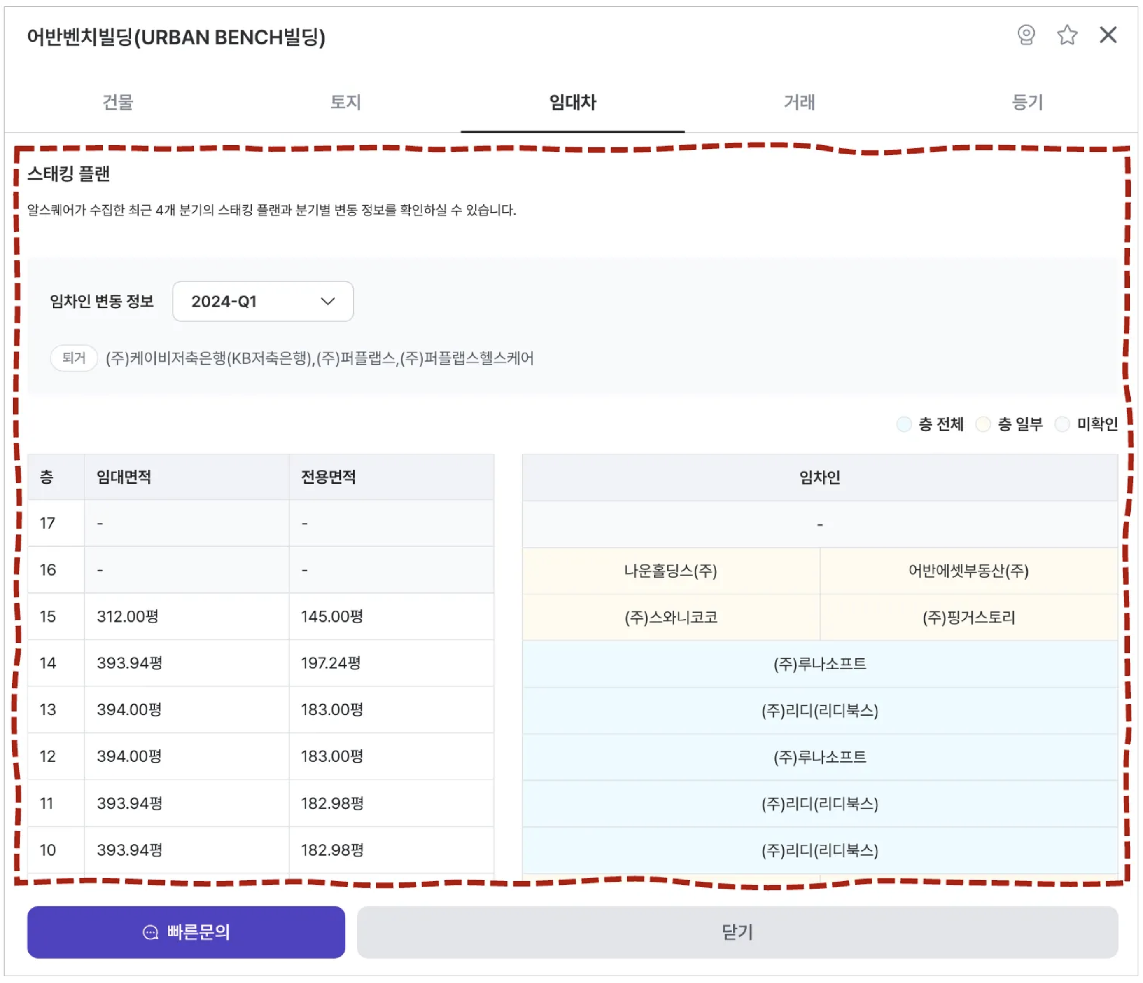Select tenant 나운홀딩스(주) cell
This screenshot has height=983, width=1143.
tap(670, 571)
